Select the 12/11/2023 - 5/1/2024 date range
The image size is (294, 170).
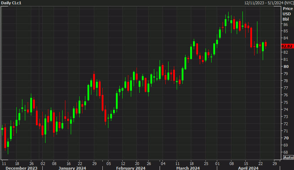(x=268, y=3)
